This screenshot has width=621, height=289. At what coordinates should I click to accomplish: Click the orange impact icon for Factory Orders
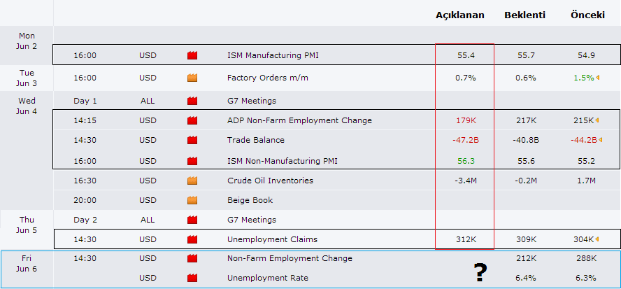tap(192, 78)
